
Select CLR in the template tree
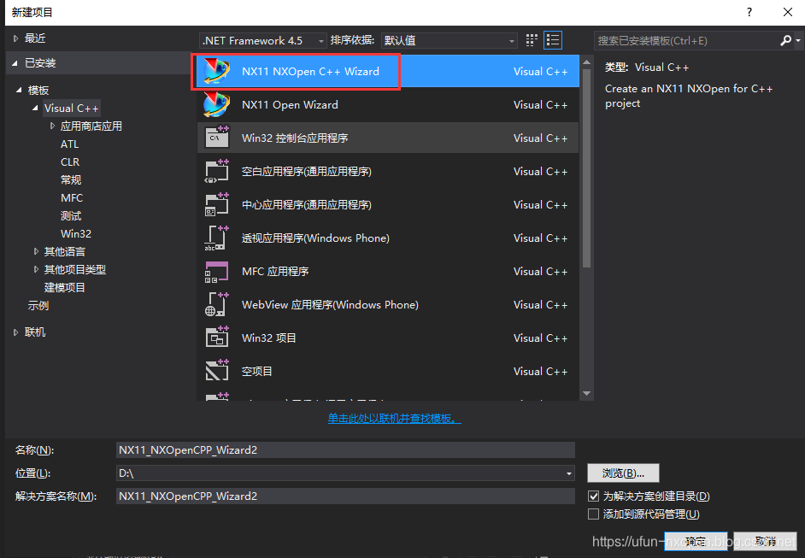(70, 162)
